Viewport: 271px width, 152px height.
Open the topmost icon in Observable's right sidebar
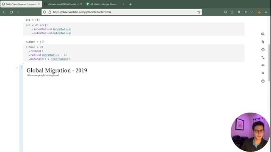263,34
